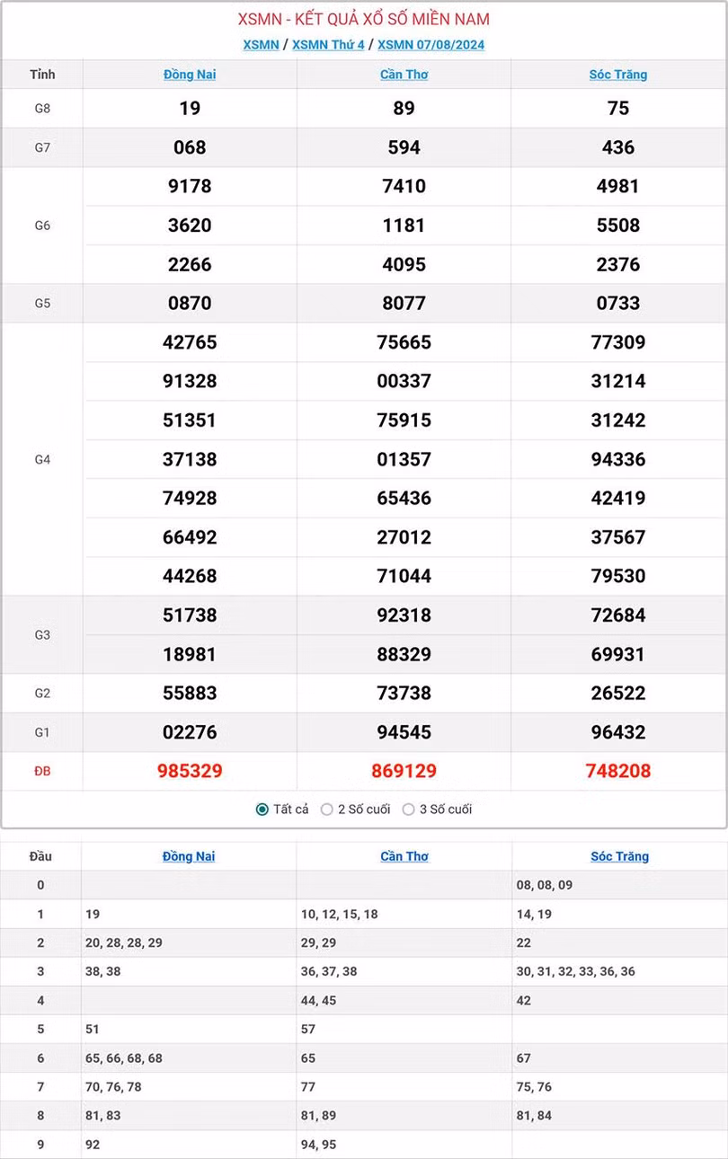Select the '2 Số cuối' radio option
Screen dimensions: 728x1159
(x=327, y=810)
